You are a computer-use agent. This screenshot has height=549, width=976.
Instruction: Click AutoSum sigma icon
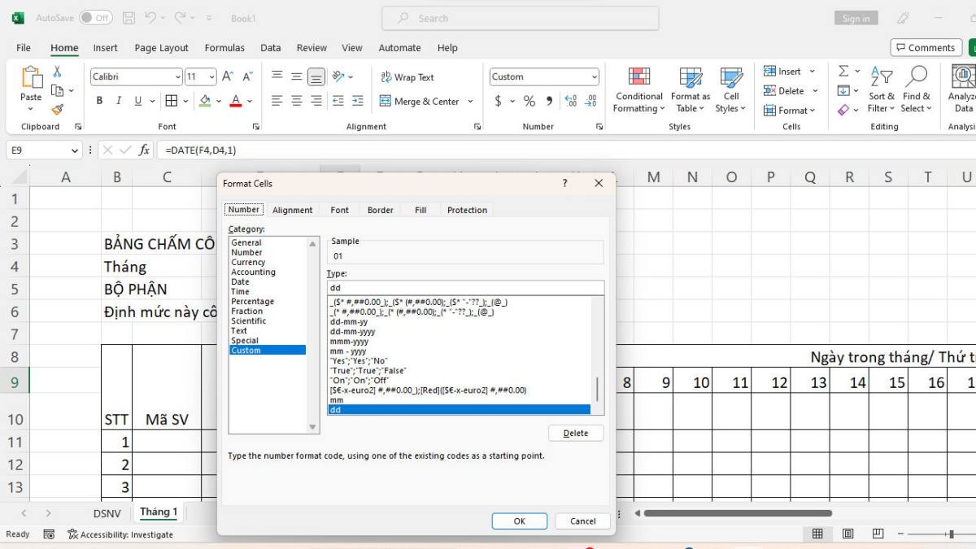843,72
